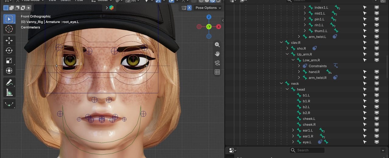This screenshot has height=158, width=389.
Task: Expand the ear1.L bone
Action: (293, 130)
